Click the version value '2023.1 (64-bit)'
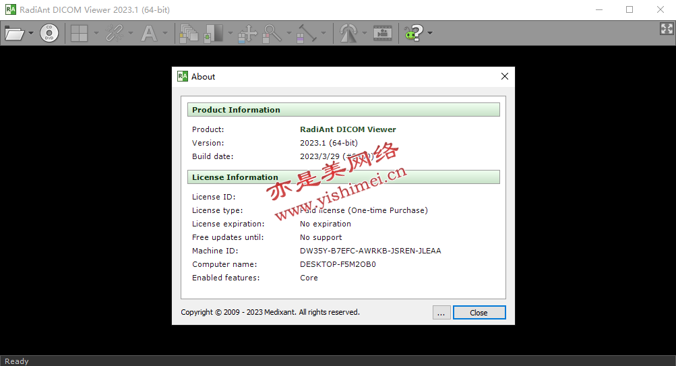The width and height of the screenshot is (676, 366). 329,143
